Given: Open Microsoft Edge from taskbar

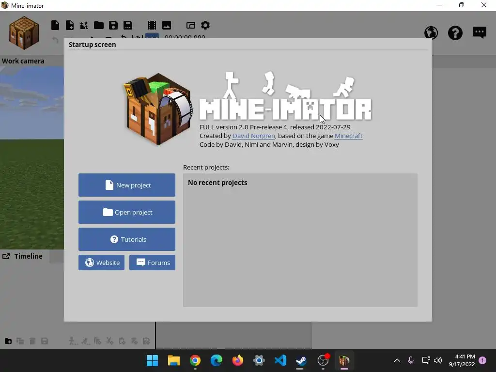Looking at the screenshot, I should tap(217, 360).
